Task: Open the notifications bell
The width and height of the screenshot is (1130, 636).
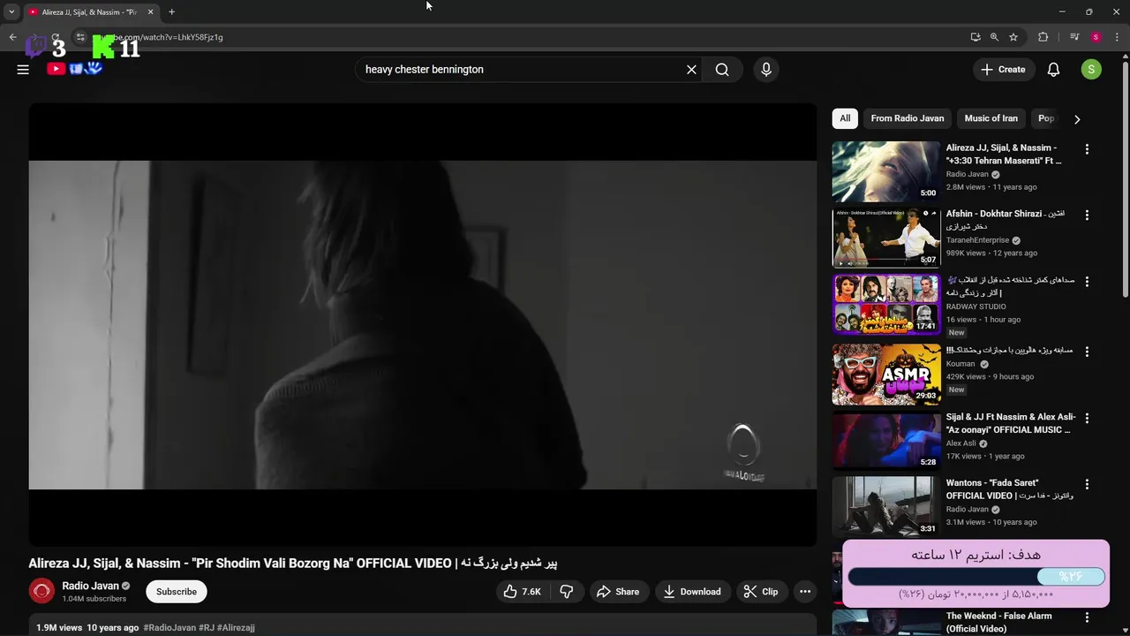Action: click(x=1053, y=70)
